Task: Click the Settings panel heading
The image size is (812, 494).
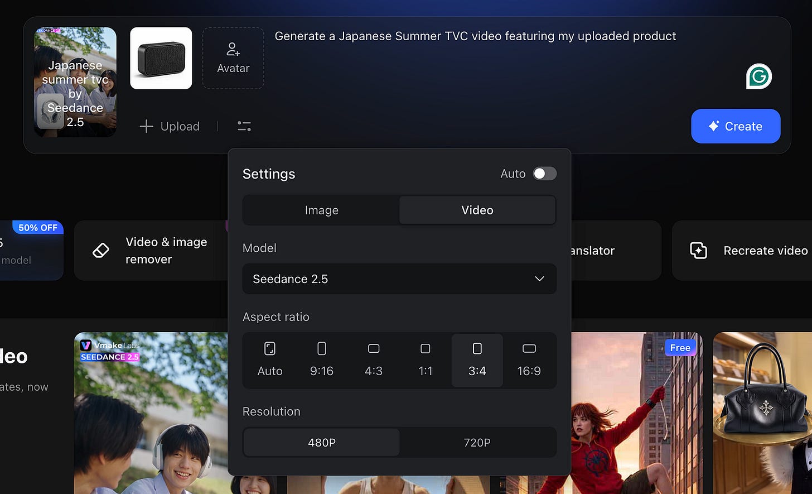Action: pos(269,174)
